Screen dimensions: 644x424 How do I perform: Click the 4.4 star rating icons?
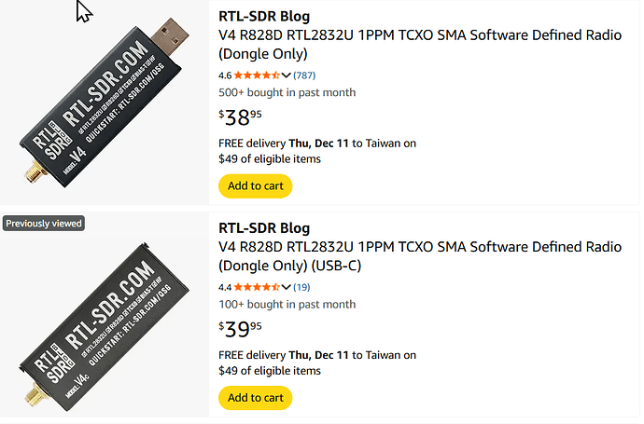point(257,287)
